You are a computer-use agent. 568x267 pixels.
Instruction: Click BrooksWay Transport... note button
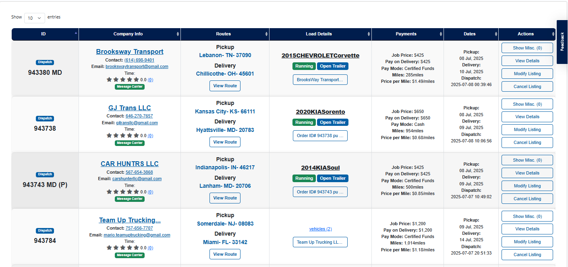320,80
